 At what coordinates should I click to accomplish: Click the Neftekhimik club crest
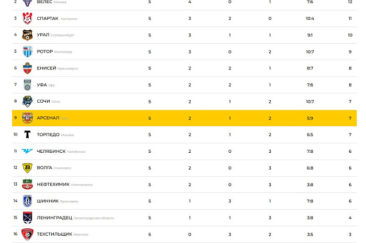pyautogui.click(x=27, y=185)
